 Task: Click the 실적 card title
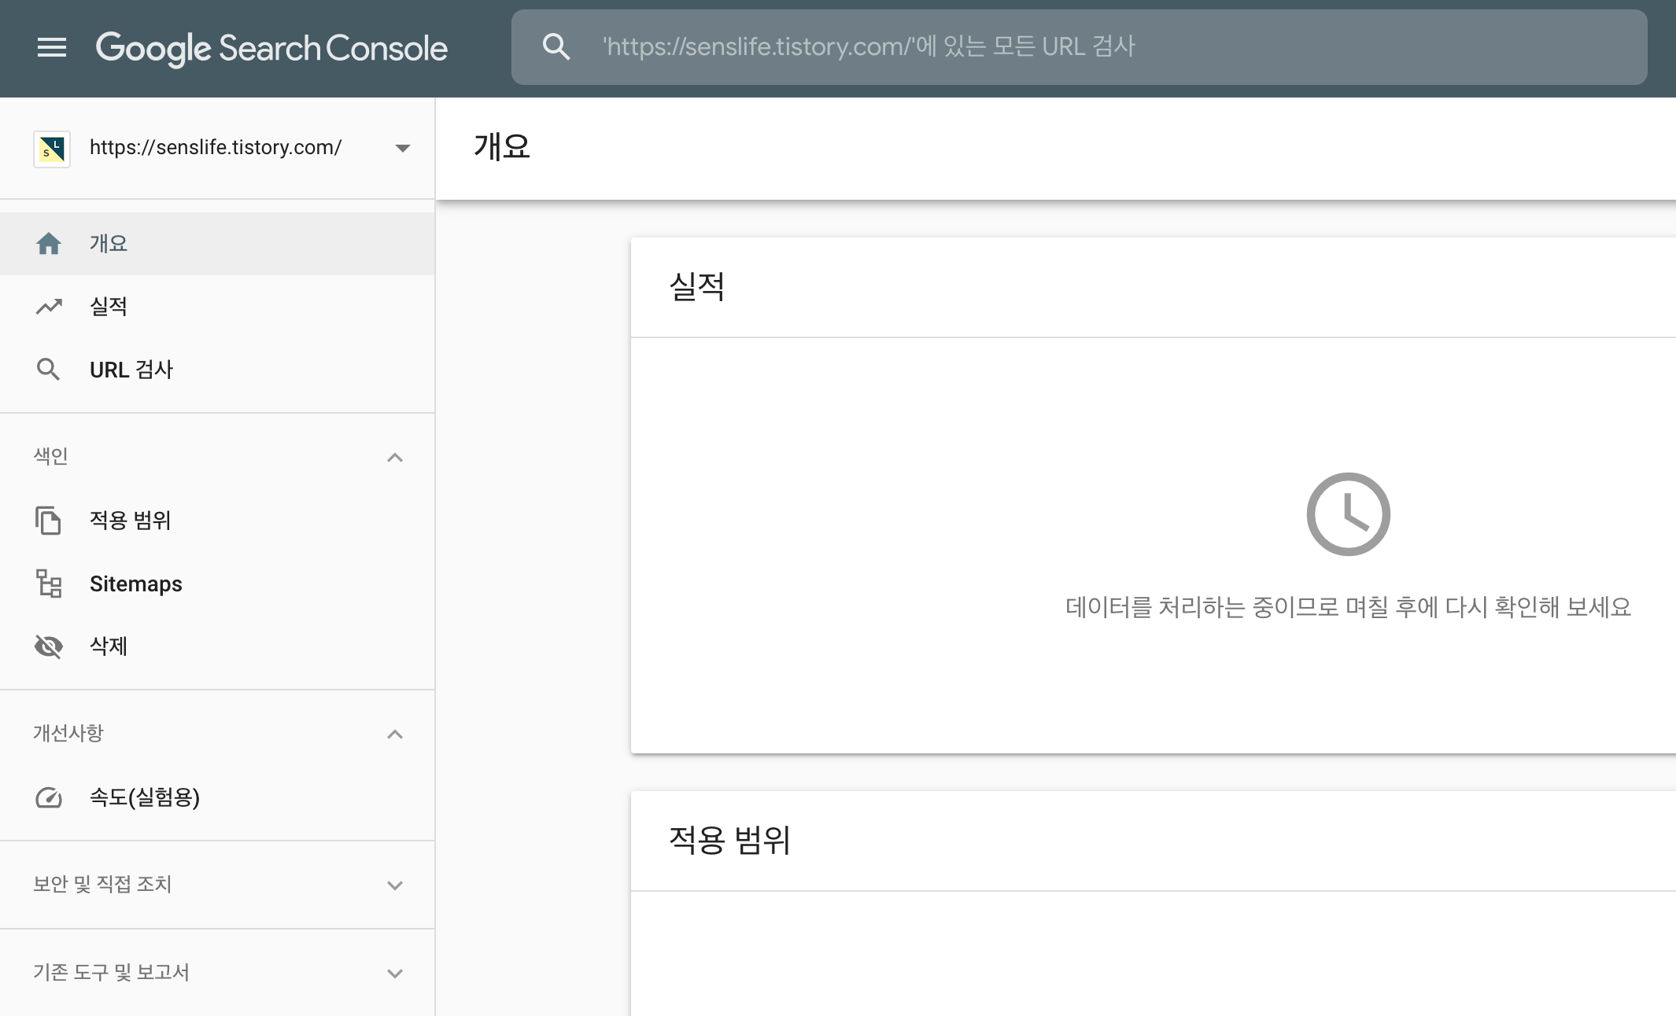point(697,286)
